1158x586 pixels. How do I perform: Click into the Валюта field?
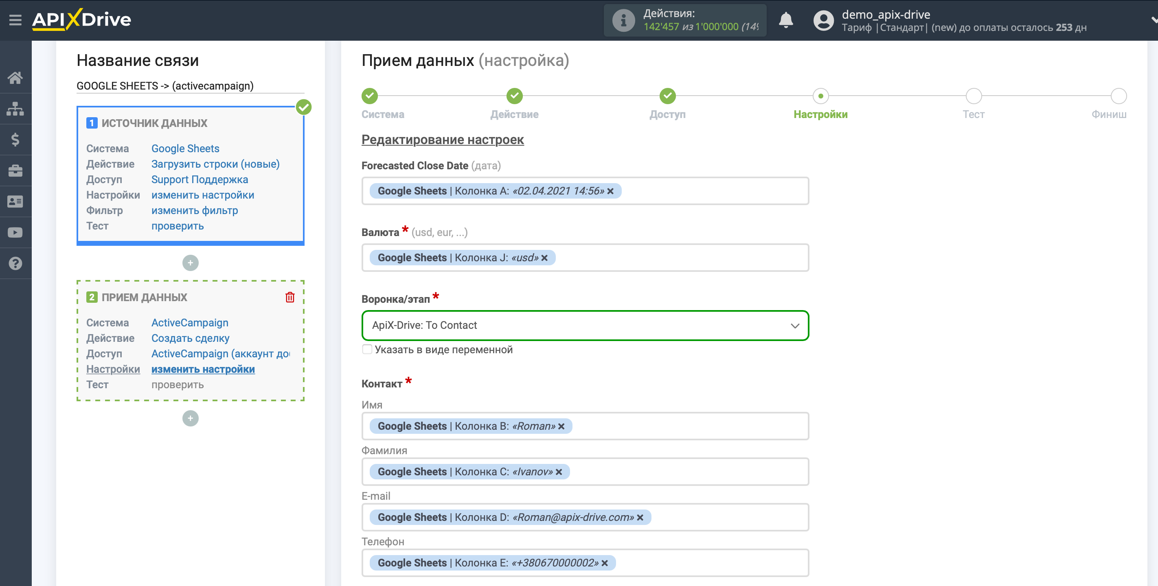(585, 258)
